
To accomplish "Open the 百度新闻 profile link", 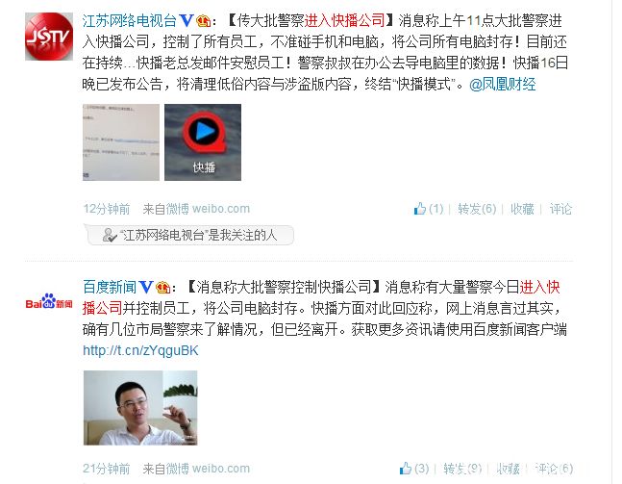I will 110,287.
